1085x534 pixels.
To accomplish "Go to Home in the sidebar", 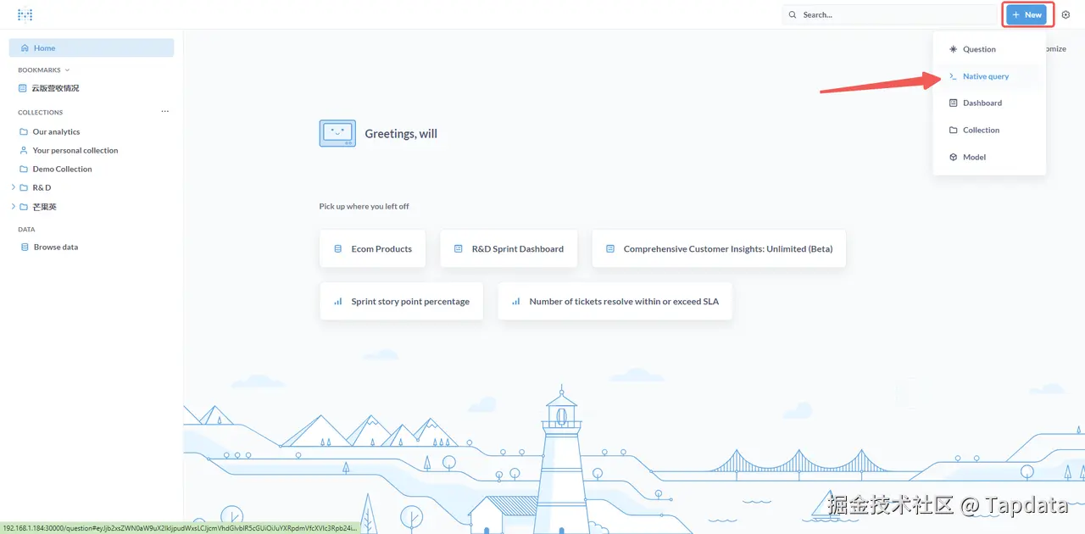I will tap(92, 48).
